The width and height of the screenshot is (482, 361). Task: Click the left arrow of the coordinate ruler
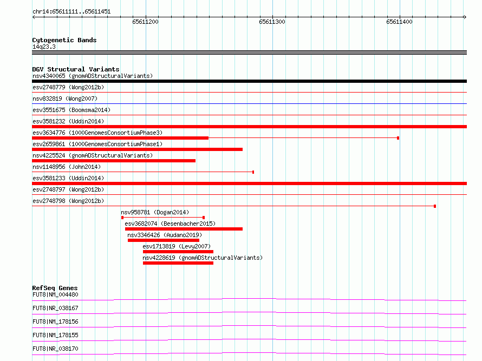click(x=34, y=17)
